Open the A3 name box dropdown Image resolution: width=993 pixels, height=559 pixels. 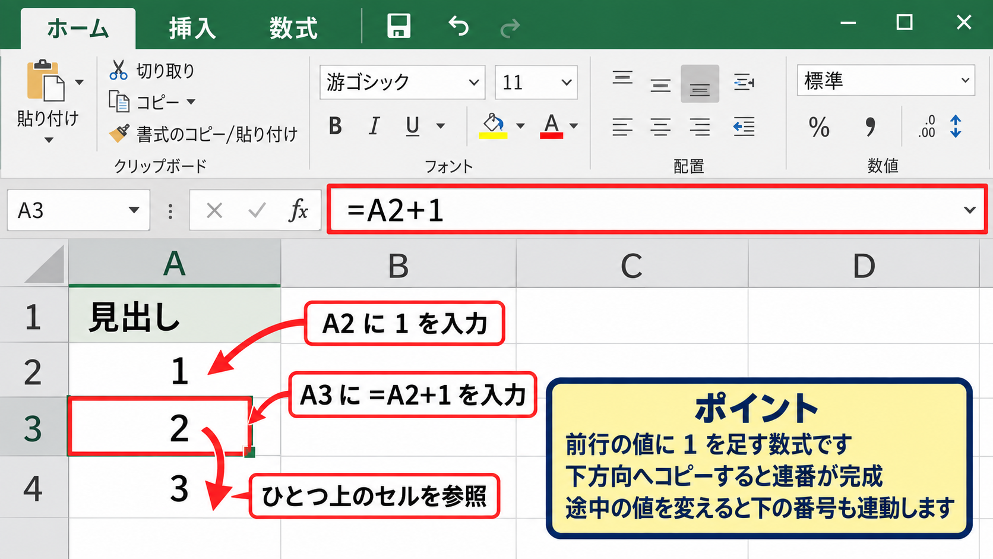pos(134,210)
